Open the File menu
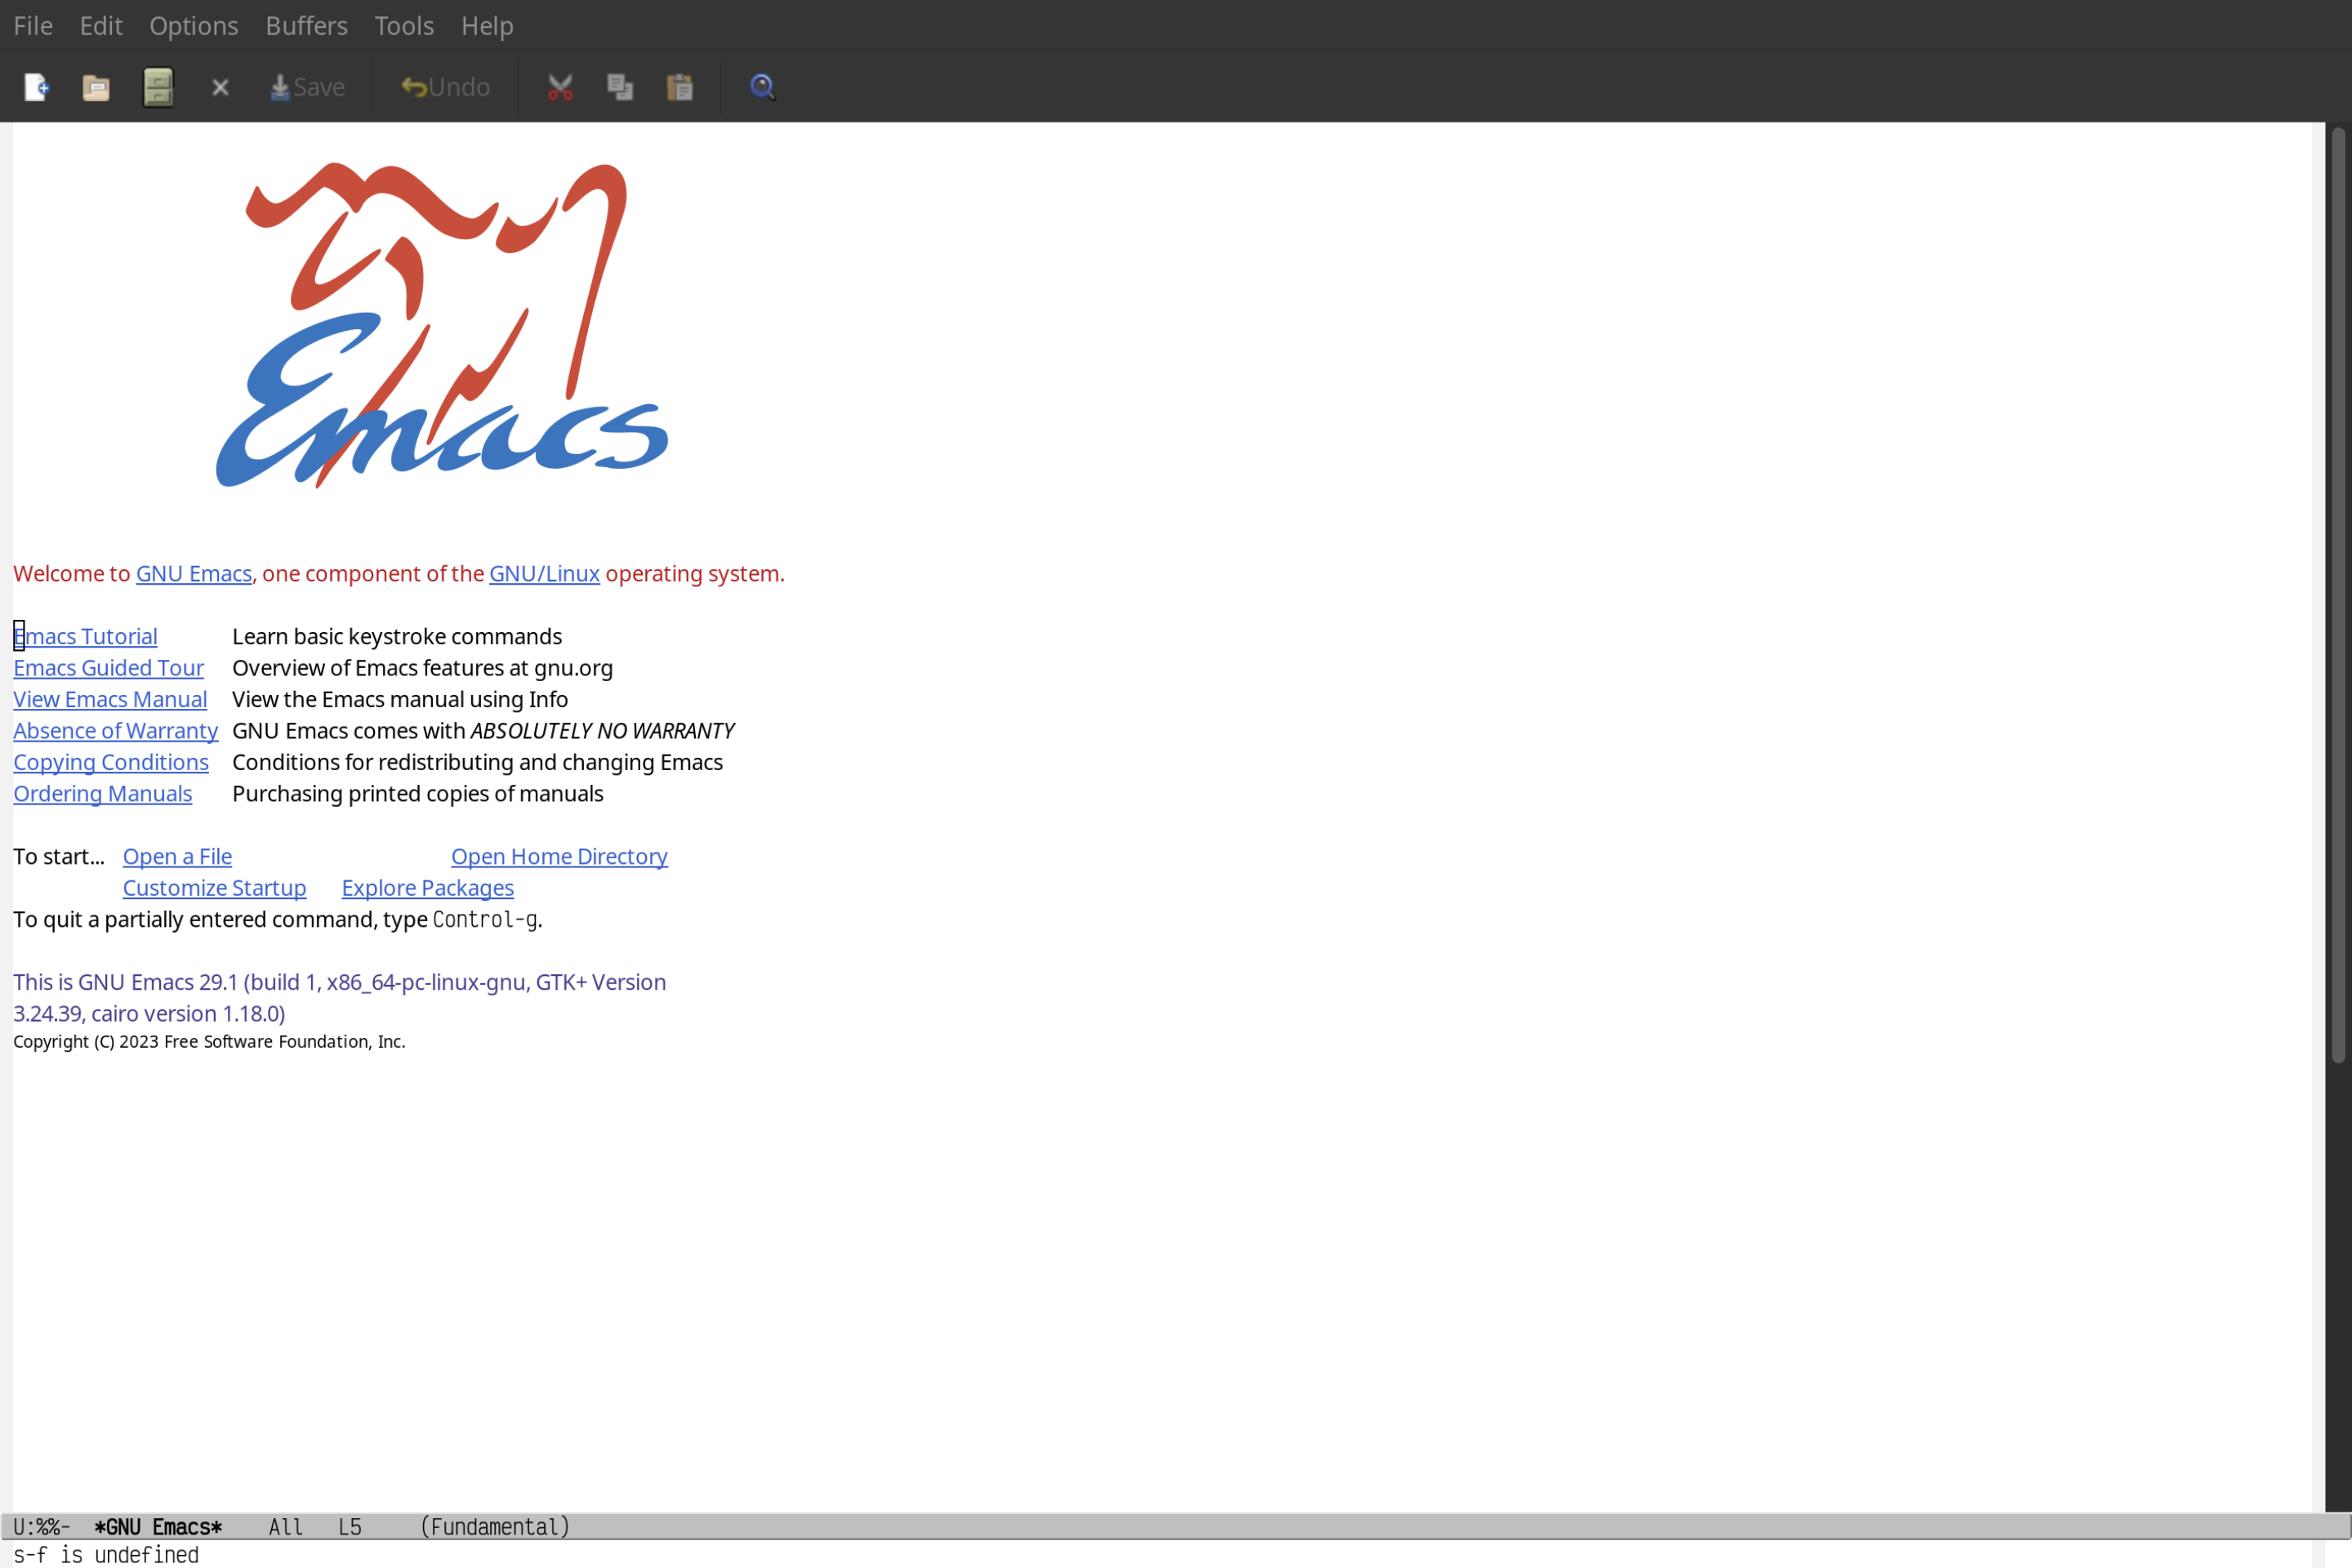This screenshot has height=1568, width=2352. (32, 24)
